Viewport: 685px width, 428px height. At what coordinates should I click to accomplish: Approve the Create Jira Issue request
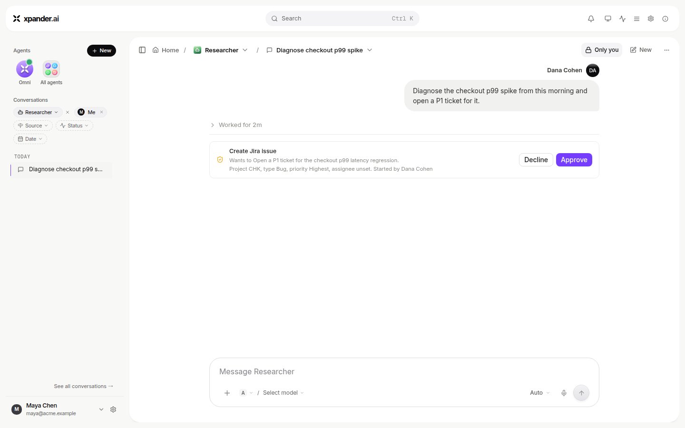[574, 160]
